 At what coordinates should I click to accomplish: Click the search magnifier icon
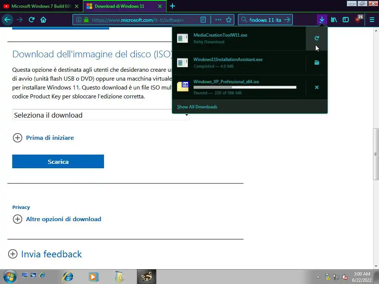(x=244, y=20)
